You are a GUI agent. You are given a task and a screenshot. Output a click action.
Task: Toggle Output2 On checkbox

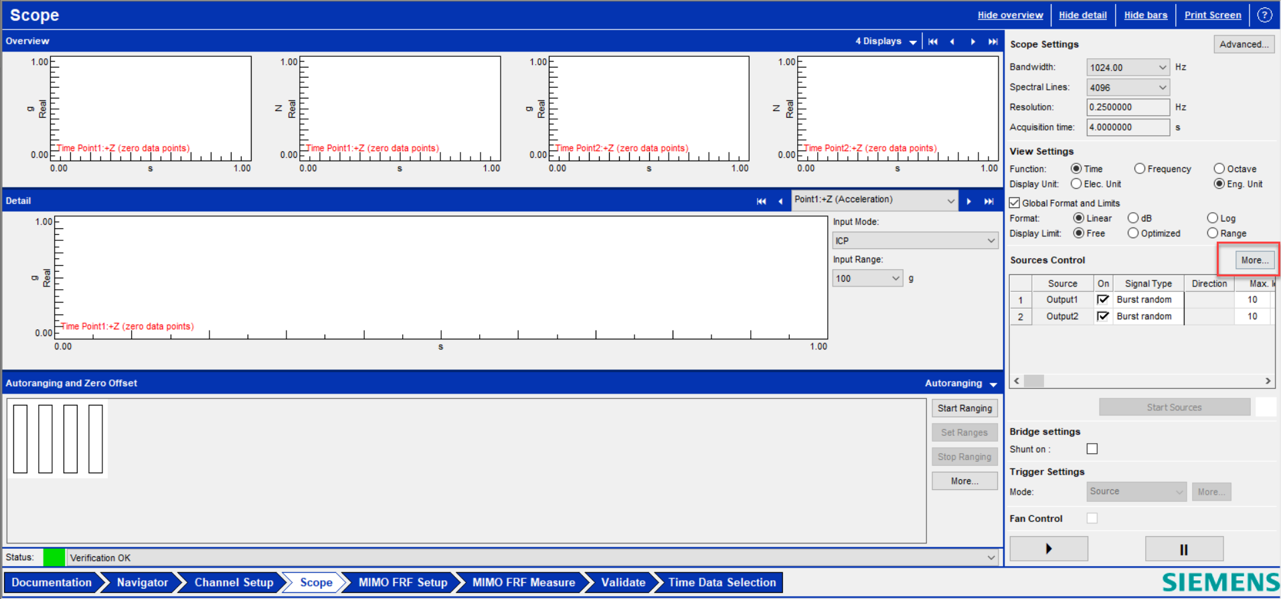(x=1103, y=316)
